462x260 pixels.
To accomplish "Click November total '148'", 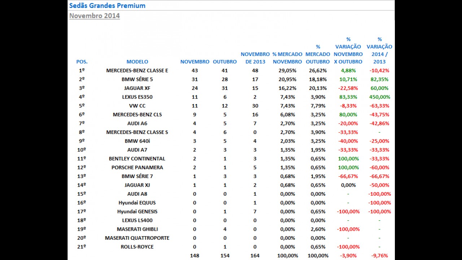I will pyautogui.click(x=195, y=256).
